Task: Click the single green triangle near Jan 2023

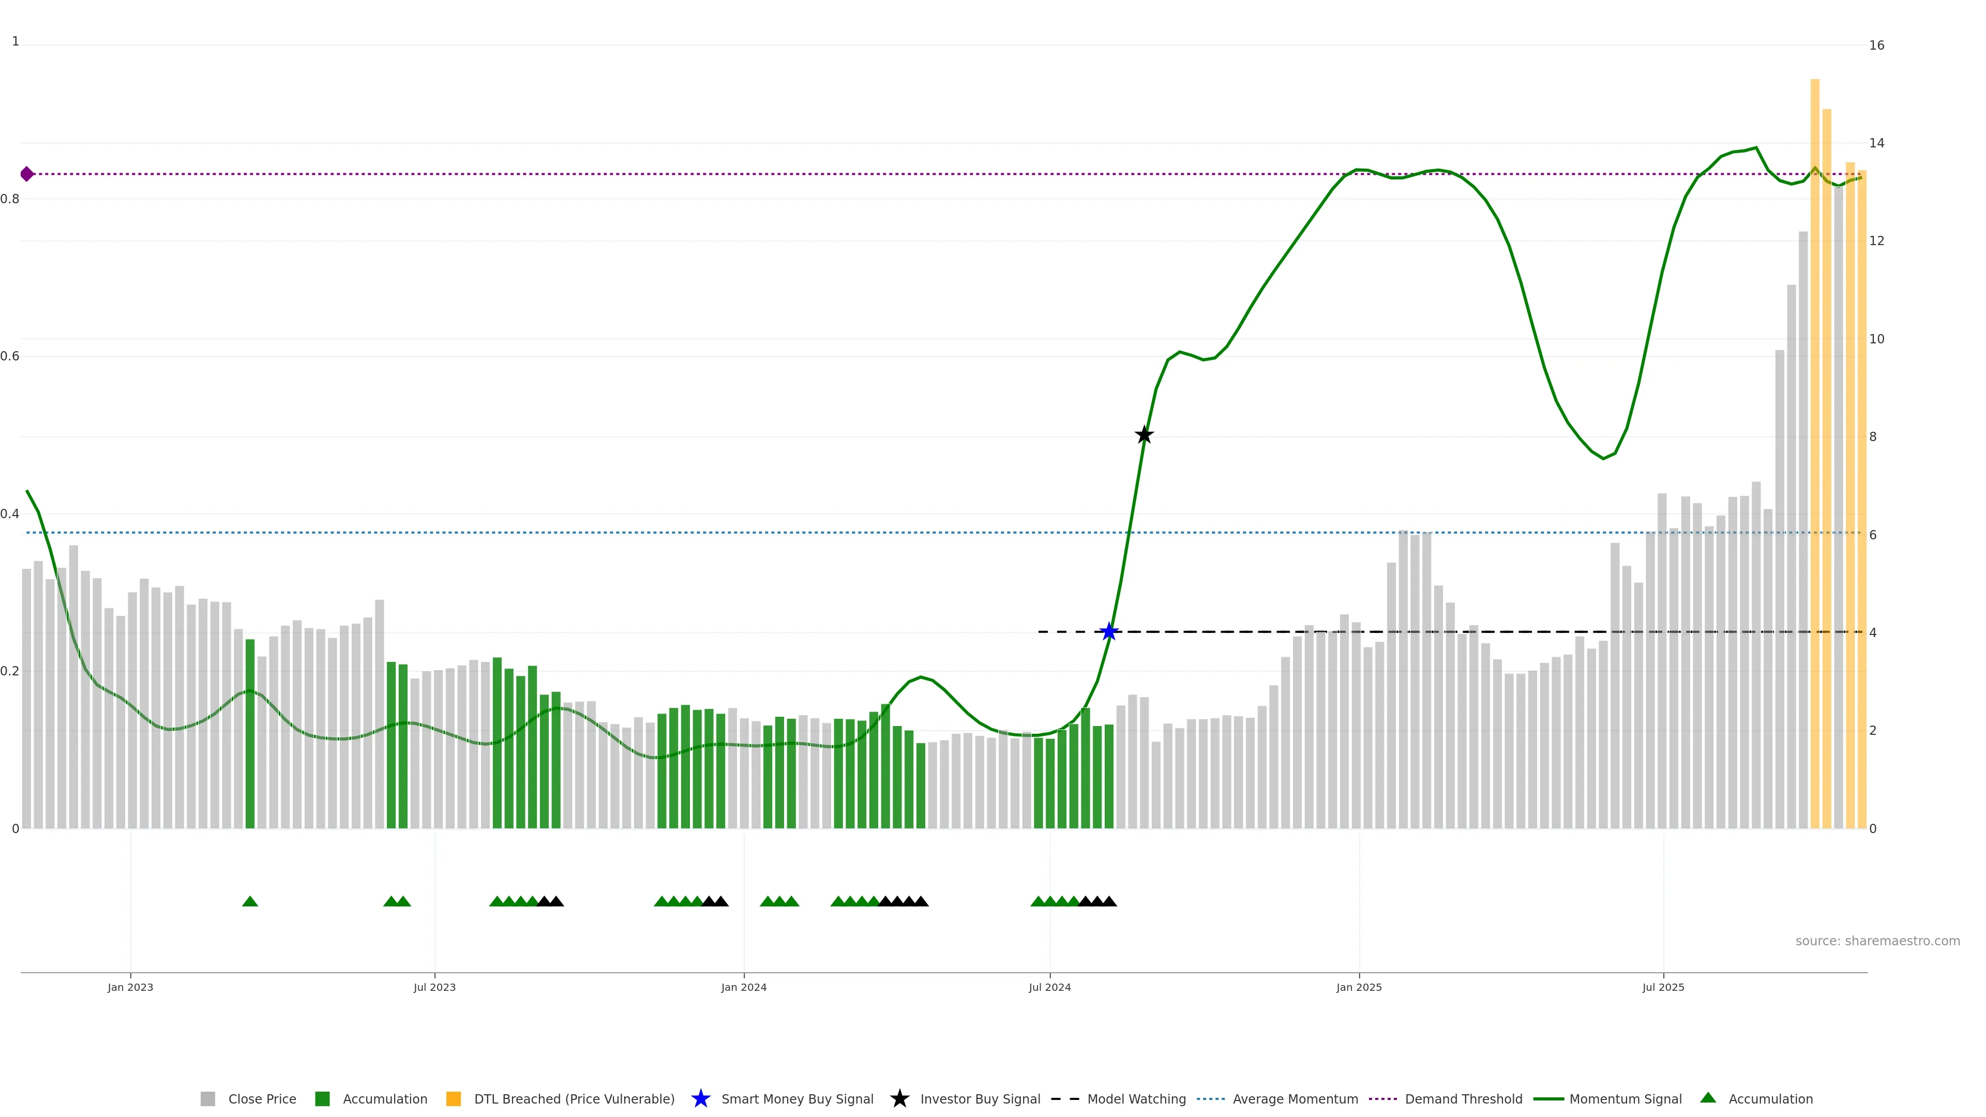Action: 250,901
